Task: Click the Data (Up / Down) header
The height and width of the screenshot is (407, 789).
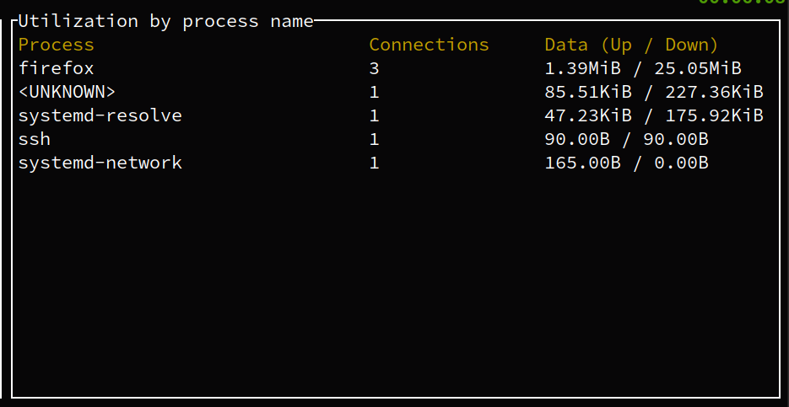Action: [x=631, y=46]
